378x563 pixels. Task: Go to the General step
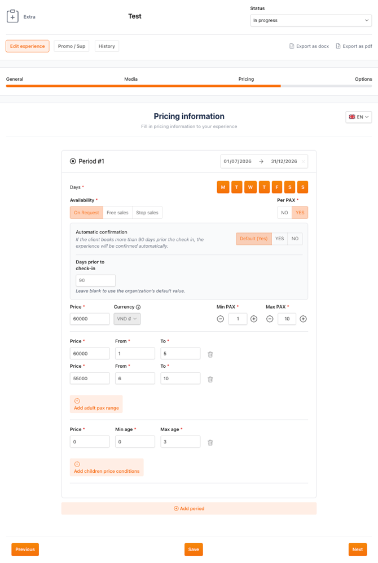(x=15, y=79)
